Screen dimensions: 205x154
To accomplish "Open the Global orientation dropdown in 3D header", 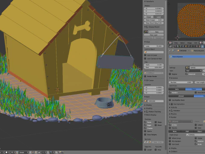I will coord(23,152).
